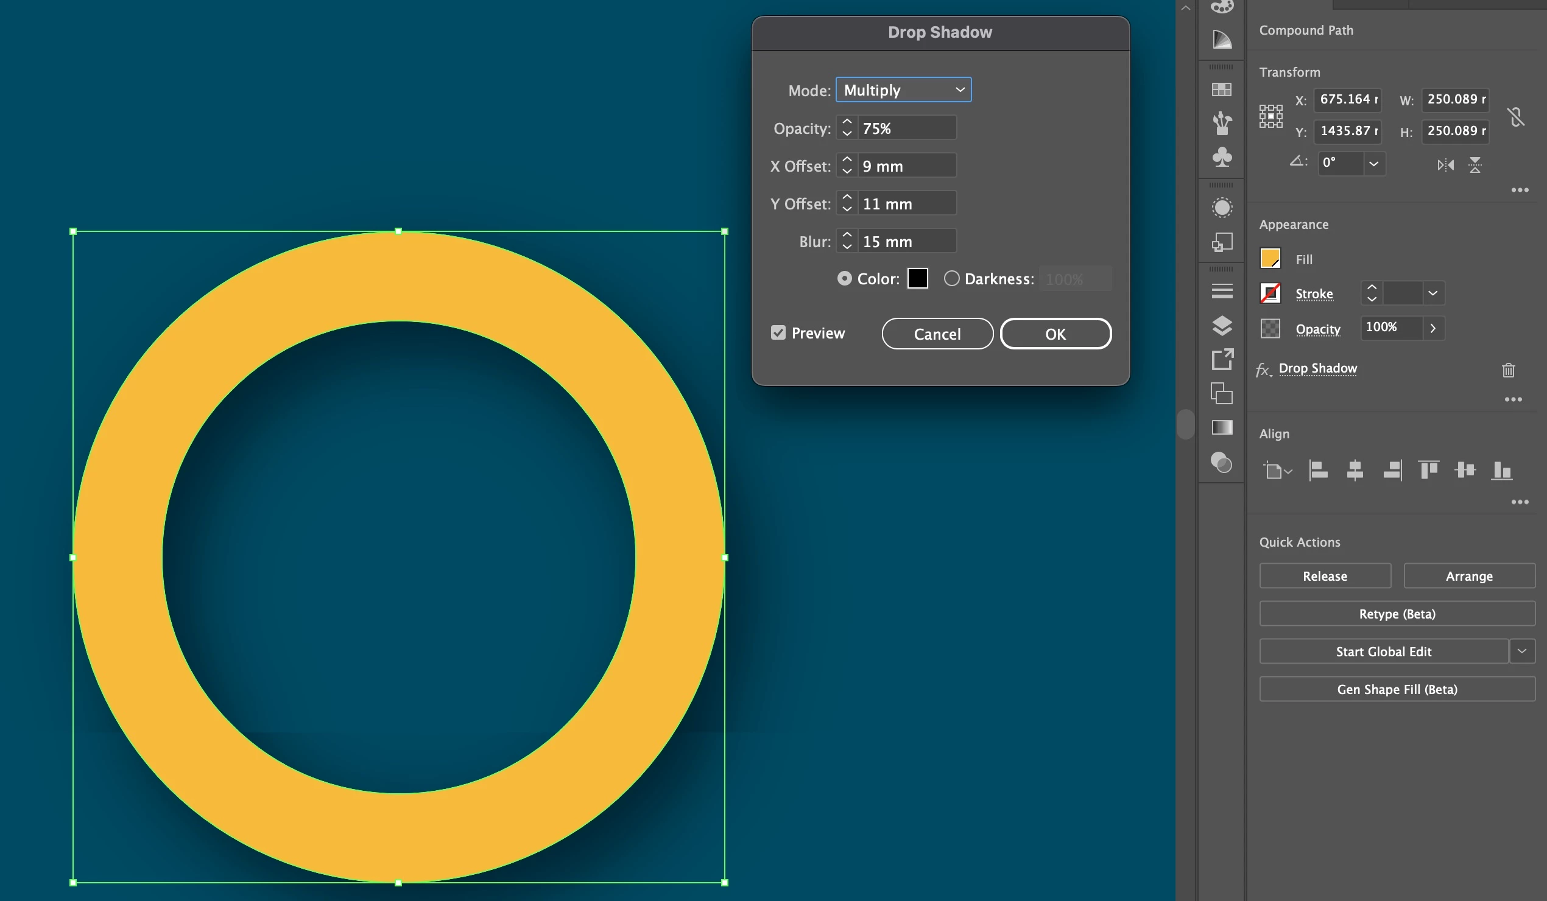This screenshot has height=901, width=1547.
Task: Click Vertical Align Top icon
Action: pos(1428,471)
